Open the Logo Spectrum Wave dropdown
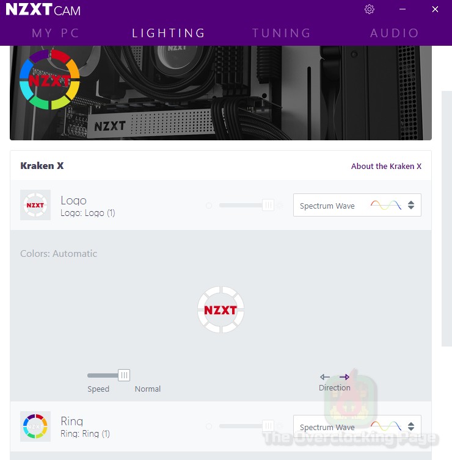452x460 pixels. [357, 205]
